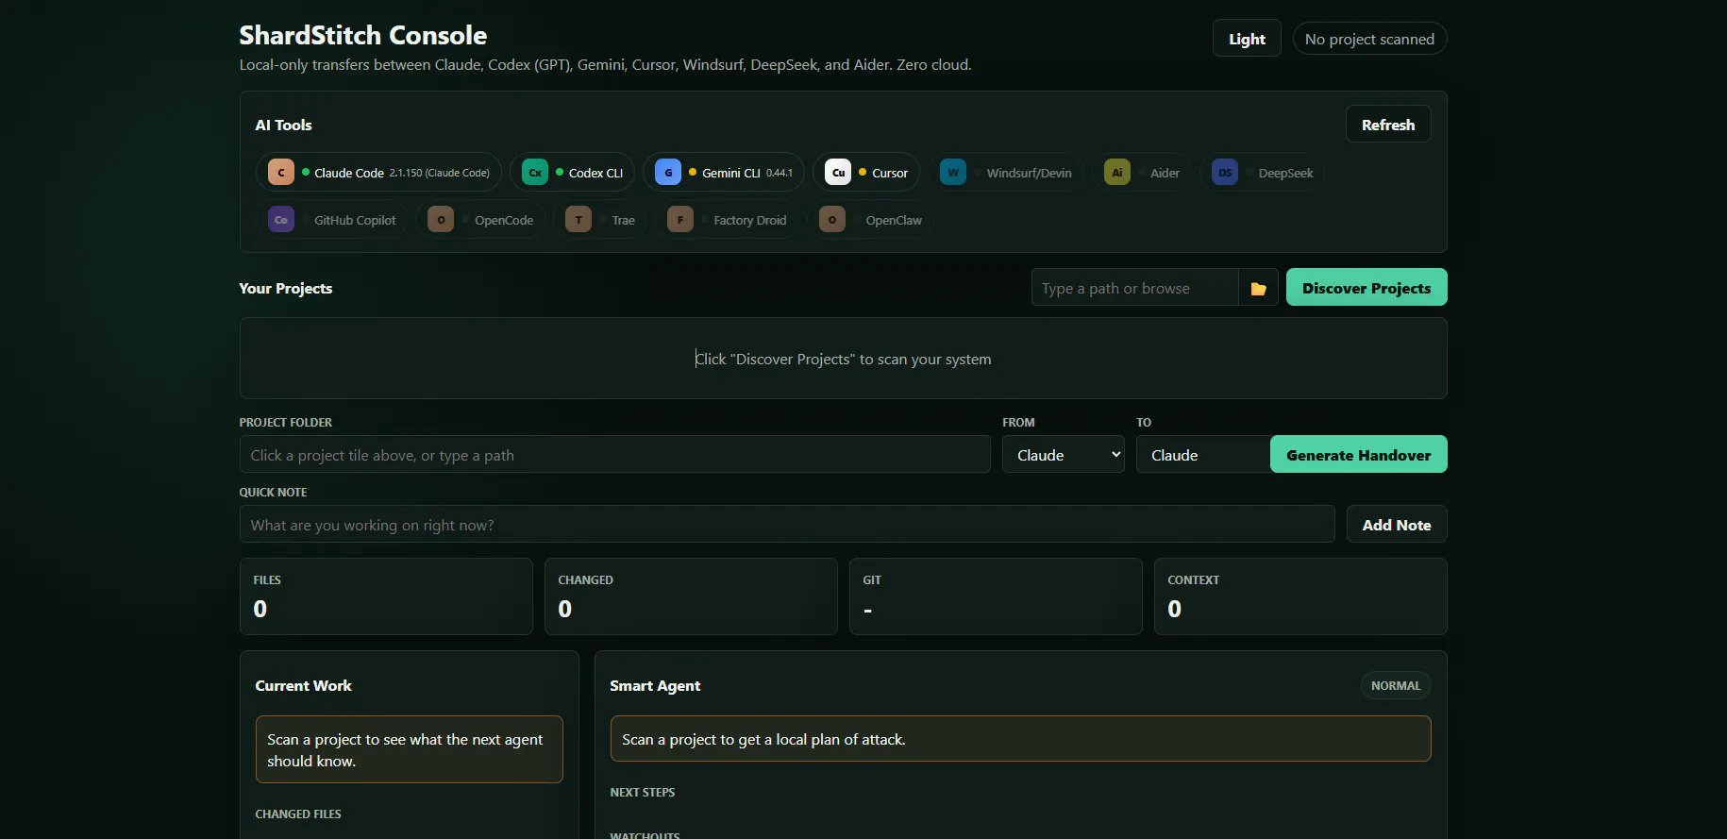Open the FROM tool dropdown
Image resolution: width=1727 pixels, height=839 pixels.
pos(1064,455)
